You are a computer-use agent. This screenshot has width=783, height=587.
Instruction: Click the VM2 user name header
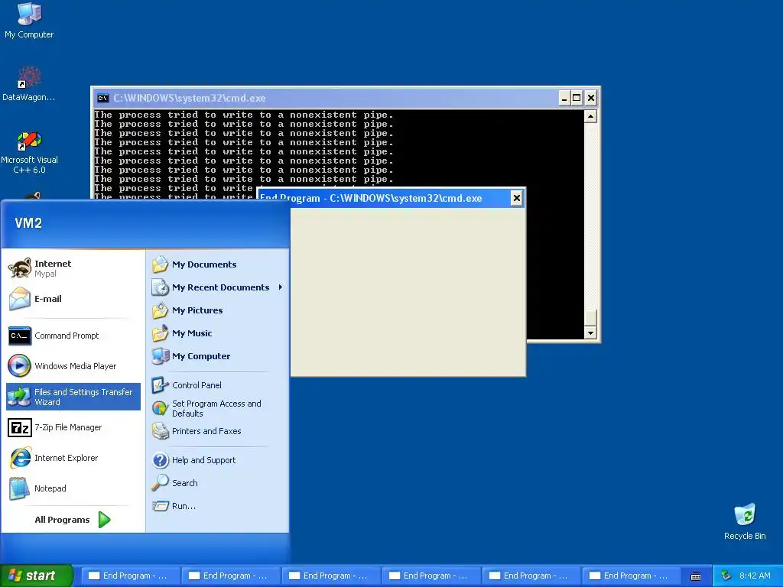[28, 223]
